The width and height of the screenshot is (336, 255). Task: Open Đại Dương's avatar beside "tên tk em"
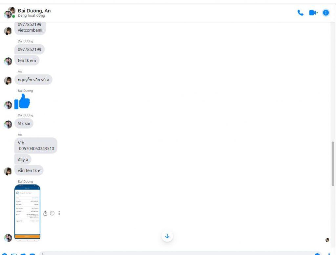click(8, 61)
